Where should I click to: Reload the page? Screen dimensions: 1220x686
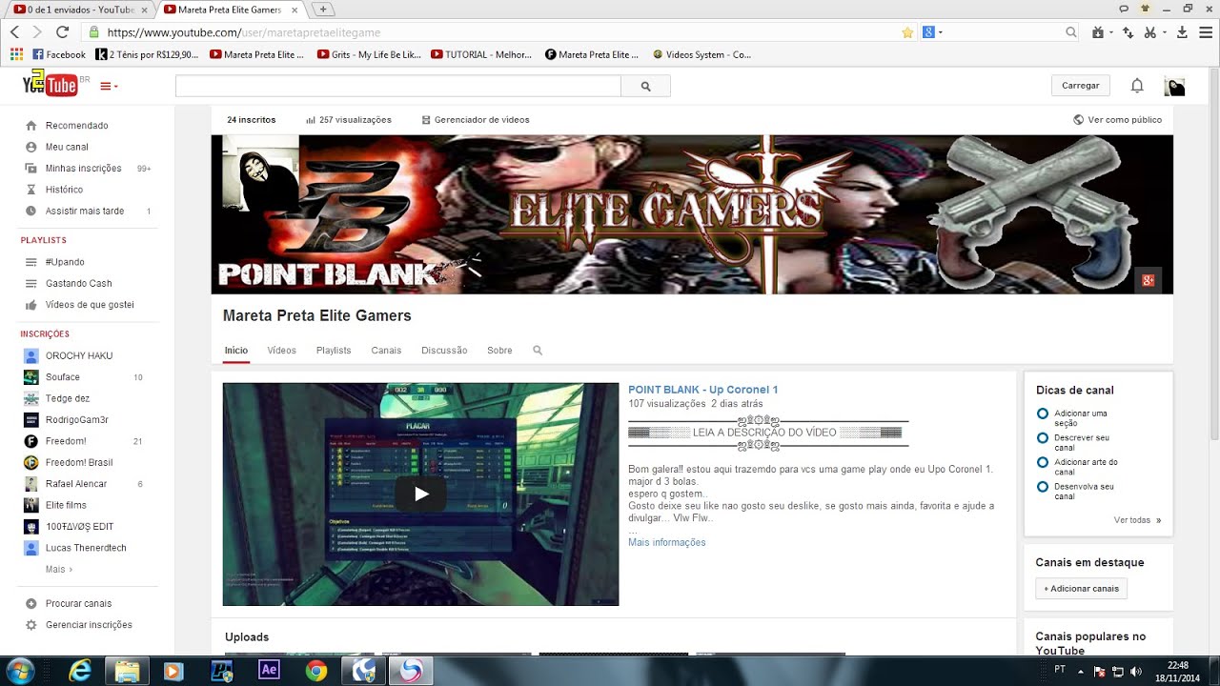[x=63, y=32]
